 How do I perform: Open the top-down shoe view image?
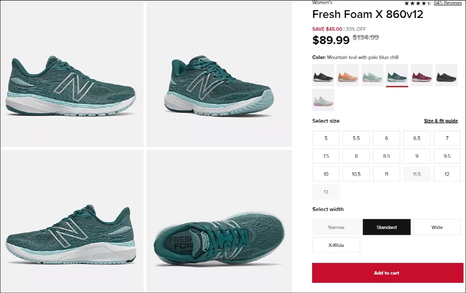(x=219, y=221)
